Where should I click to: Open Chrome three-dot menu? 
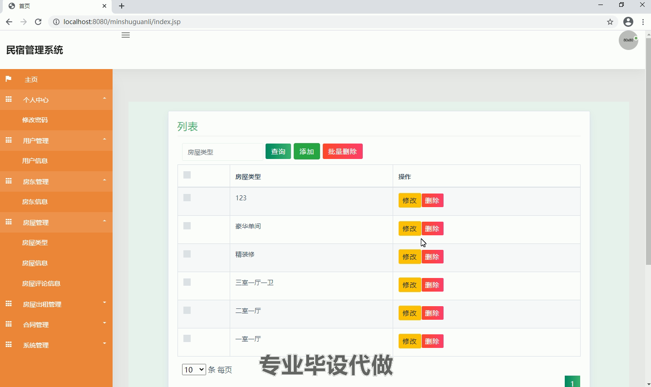[643, 22]
